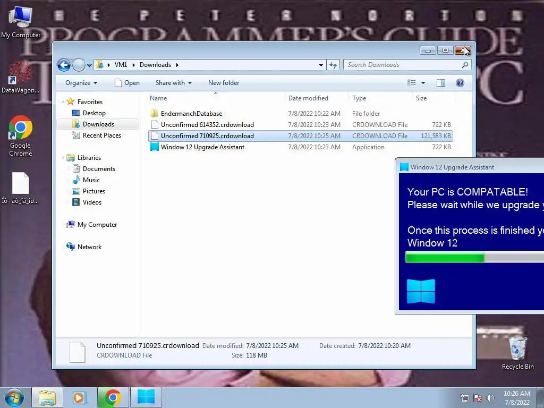Close the Downloads Explorer window
Screen dimensions: 544x408
pyautogui.click(x=463, y=50)
